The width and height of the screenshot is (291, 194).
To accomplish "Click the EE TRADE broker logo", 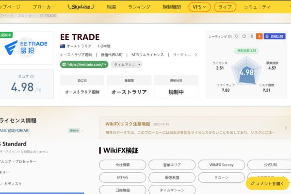I will (26, 48).
